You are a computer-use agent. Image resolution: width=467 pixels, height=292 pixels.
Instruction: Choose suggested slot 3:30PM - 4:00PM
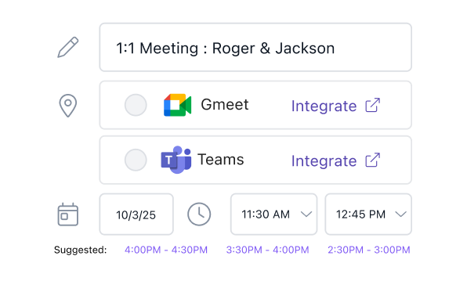[267, 250]
